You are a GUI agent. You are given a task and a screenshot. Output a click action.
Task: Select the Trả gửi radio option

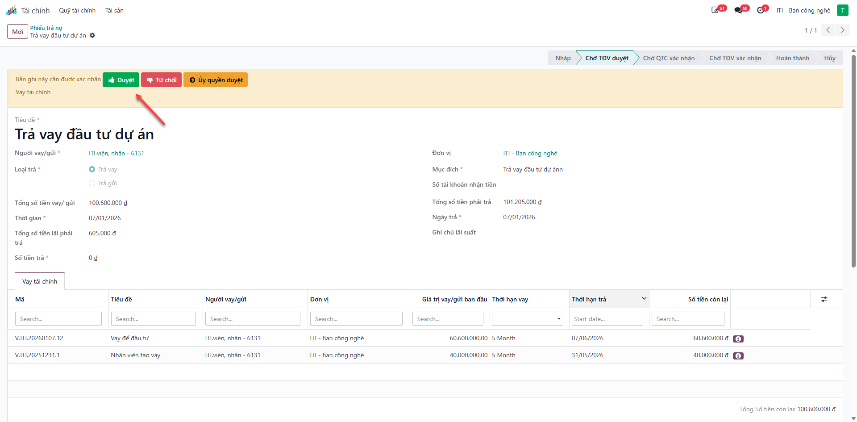click(92, 183)
